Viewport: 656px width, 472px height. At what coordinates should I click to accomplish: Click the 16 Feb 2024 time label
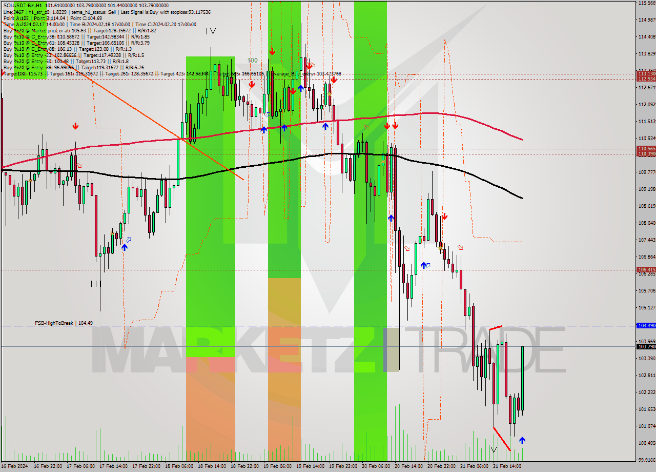[14, 467]
